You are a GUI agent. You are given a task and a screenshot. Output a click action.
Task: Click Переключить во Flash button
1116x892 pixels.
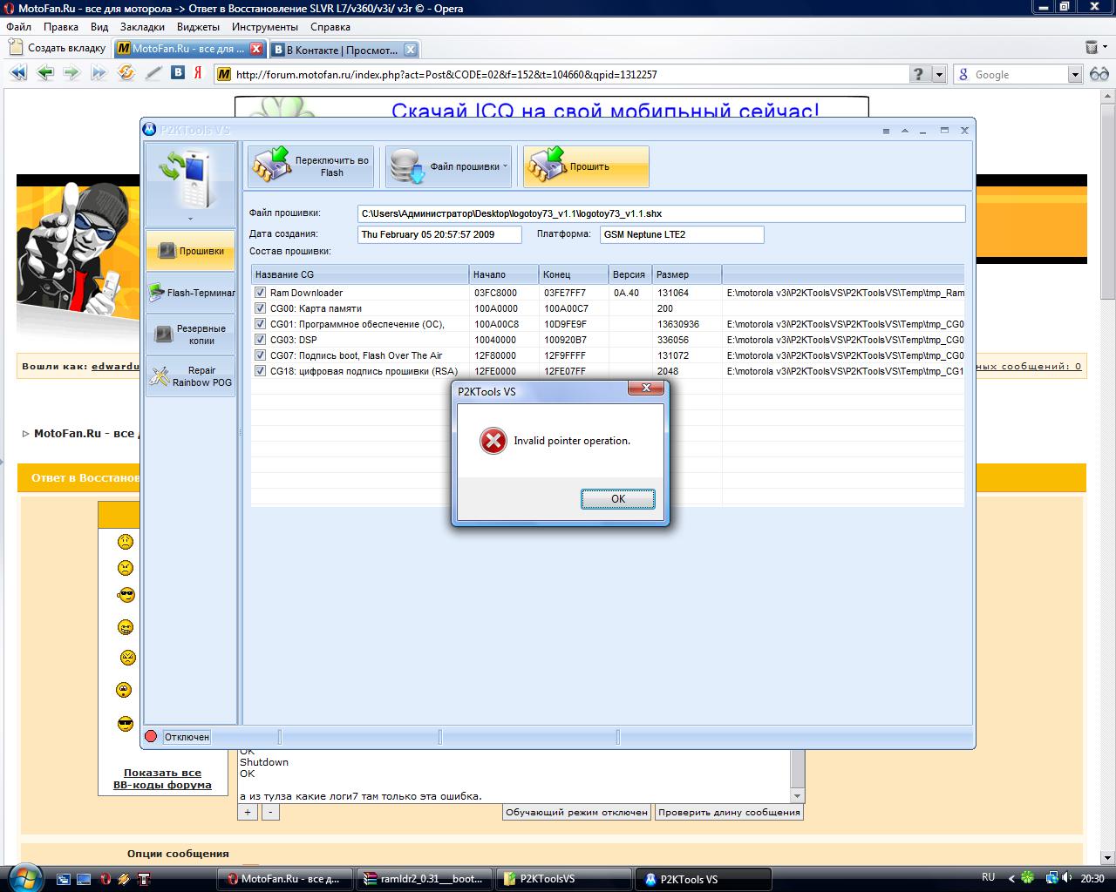point(311,166)
